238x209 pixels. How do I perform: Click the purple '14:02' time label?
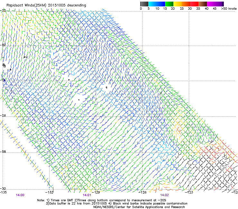(164, 195)
